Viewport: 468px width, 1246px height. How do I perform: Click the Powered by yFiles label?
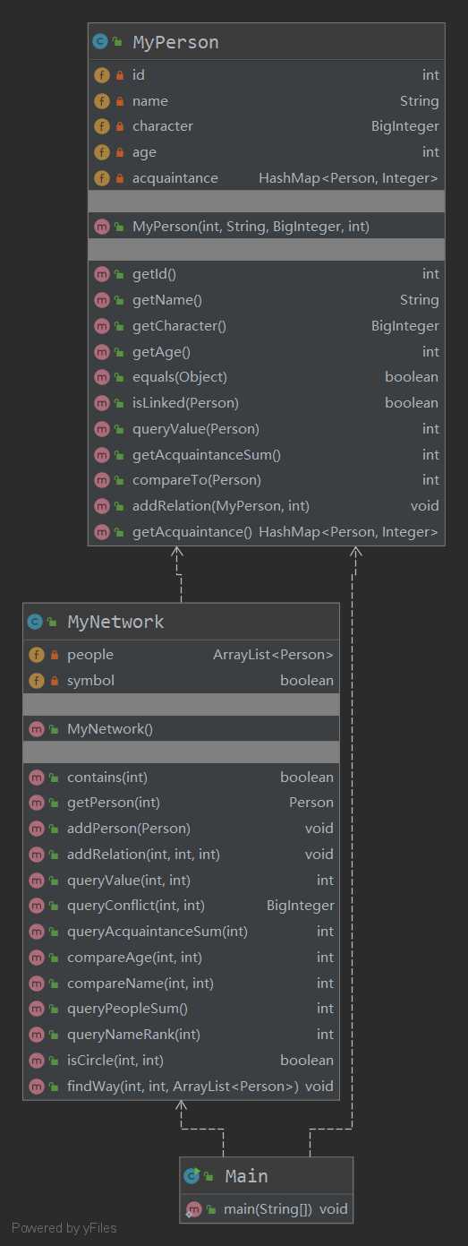click(64, 1228)
